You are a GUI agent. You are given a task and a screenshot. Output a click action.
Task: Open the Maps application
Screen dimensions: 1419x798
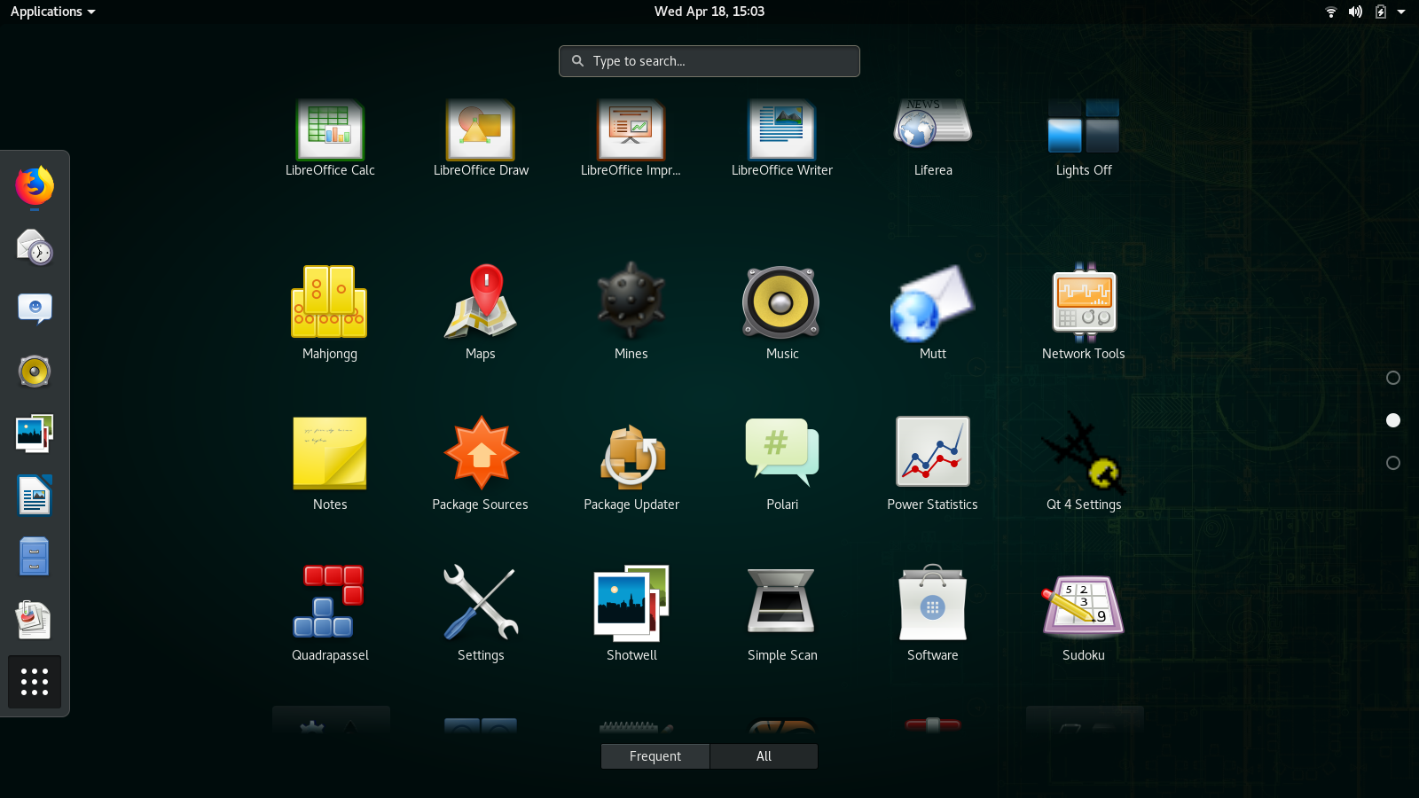point(480,301)
